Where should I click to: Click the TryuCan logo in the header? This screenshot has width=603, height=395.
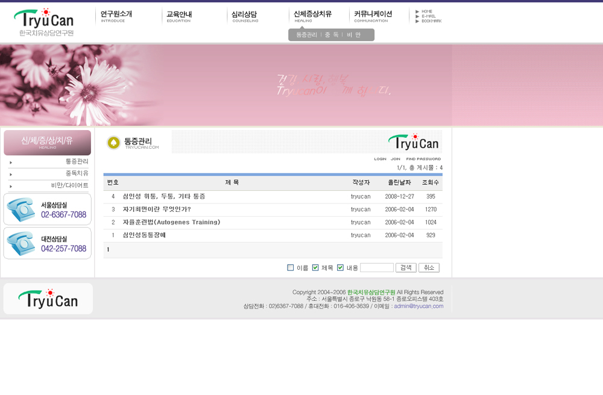[43, 21]
